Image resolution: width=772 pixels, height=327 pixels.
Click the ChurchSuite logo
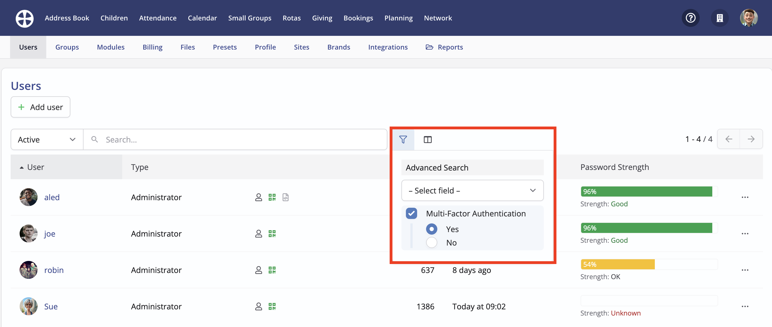(x=24, y=18)
